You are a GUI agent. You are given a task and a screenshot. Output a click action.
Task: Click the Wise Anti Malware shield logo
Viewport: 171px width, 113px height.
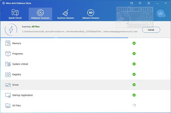click(x=3, y=3)
